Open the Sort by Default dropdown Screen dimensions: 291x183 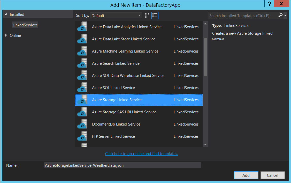tap(116, 16)
